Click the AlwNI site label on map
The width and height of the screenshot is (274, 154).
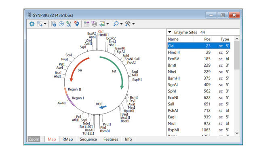pyautogui.click(x=61, y=103)
